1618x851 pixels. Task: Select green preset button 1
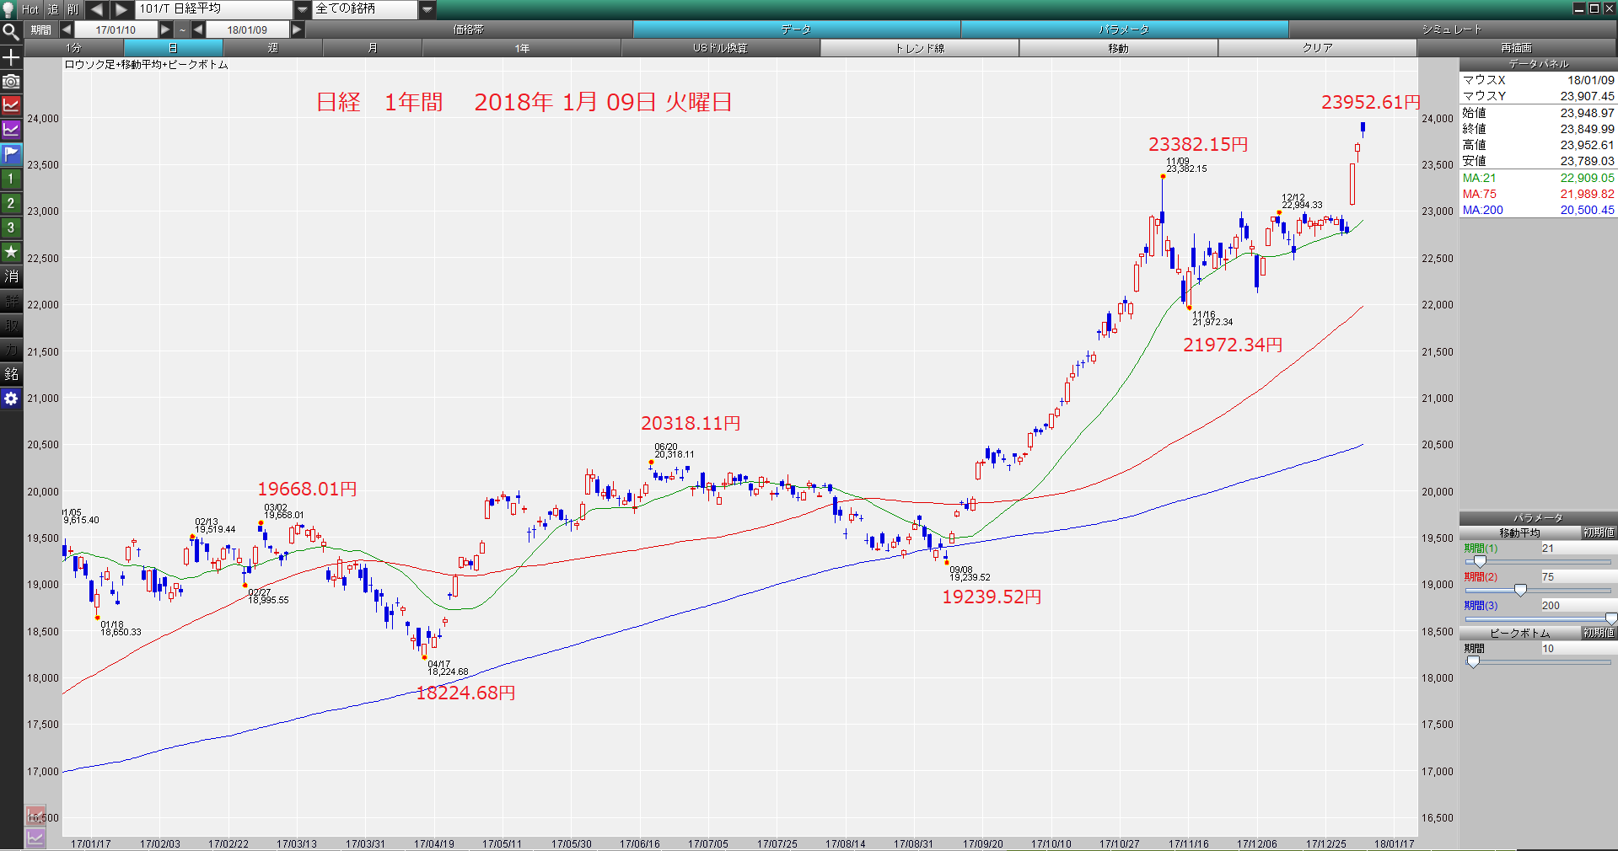pyautogui.click(x=11, y=179)
